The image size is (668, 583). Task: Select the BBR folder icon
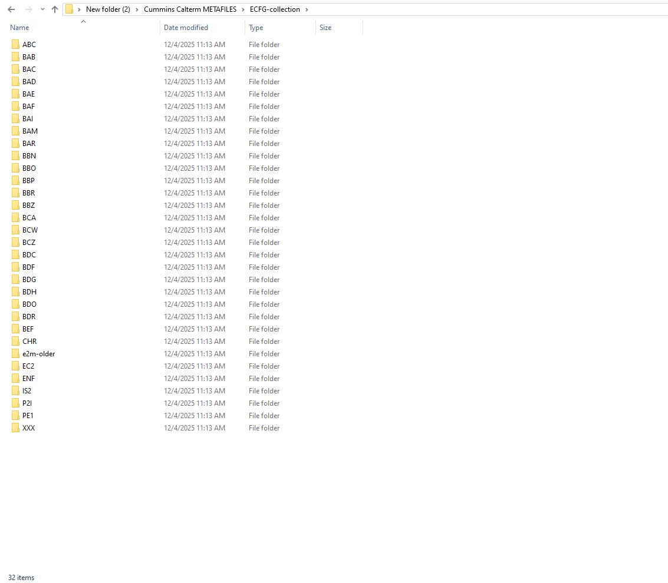(x=16, y=193)
